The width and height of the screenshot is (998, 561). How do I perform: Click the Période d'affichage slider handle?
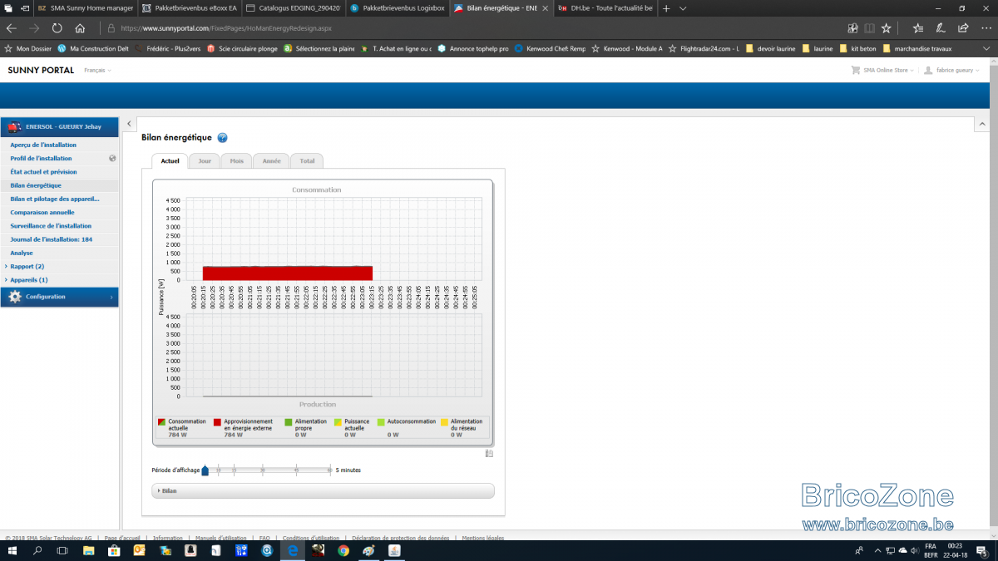(x=205, y=470)
